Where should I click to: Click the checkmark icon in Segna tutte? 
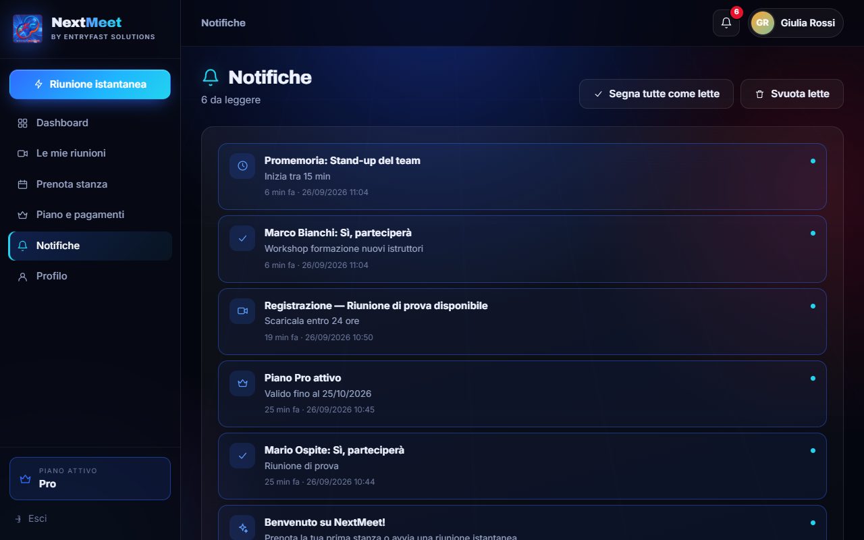[598, 94]
